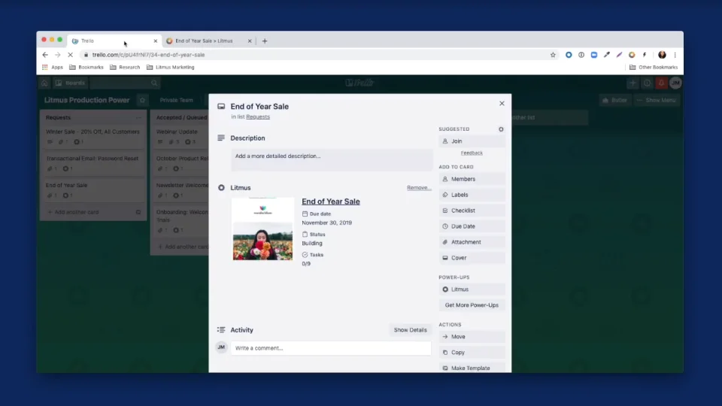
Task: Set a Due Date on the card
Action: point(472,226)
